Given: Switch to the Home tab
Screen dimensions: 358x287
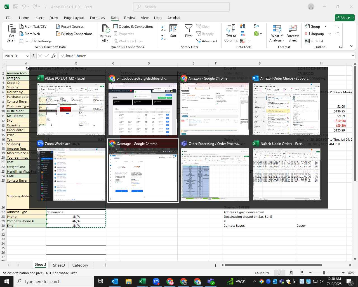Looking at the screenshot, I should click(24, 18).
